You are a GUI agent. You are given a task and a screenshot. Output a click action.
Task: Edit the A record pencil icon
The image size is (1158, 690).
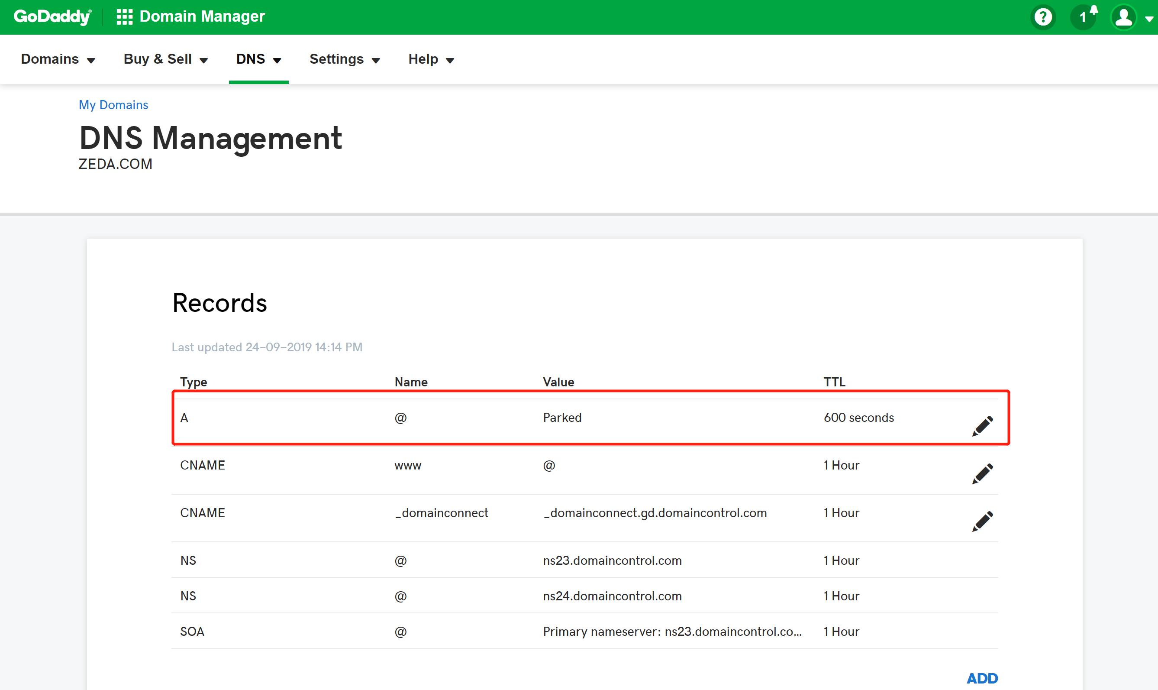[982, 425]
